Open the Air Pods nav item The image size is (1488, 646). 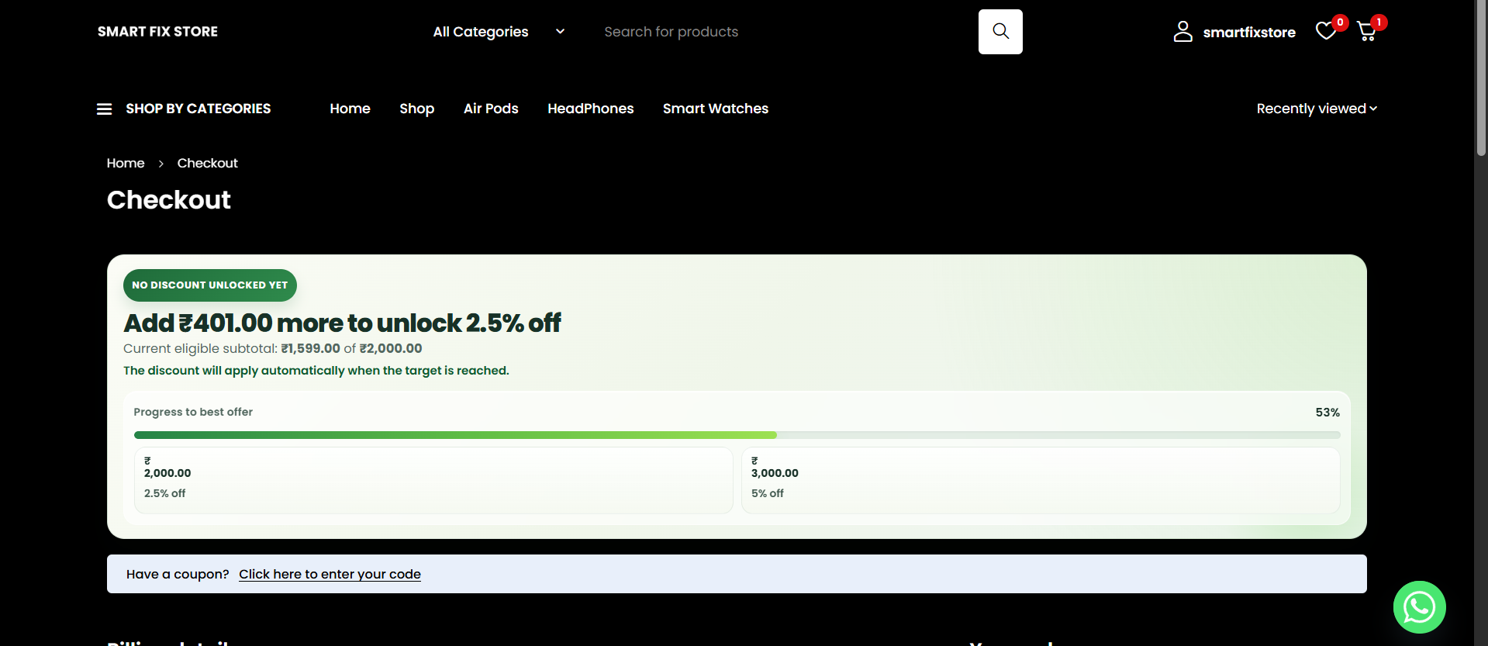click(x=491, y=109)
